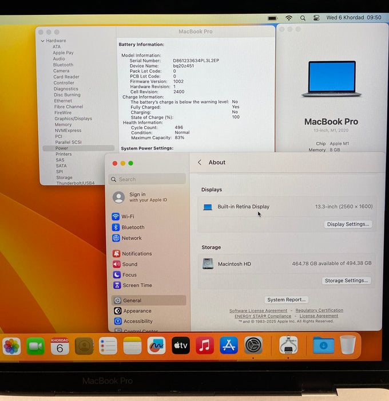Select Diagnostics in System Information sidebar
This screenshot has width=389, height=401.
point(66,89)
